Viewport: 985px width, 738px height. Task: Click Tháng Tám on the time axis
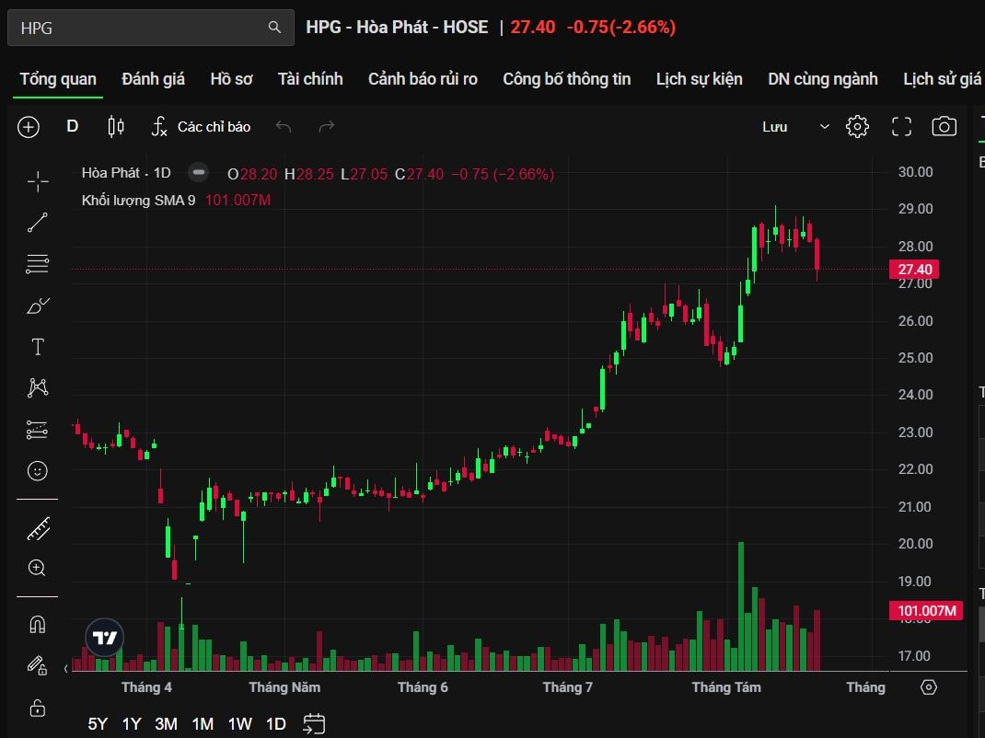726,687
